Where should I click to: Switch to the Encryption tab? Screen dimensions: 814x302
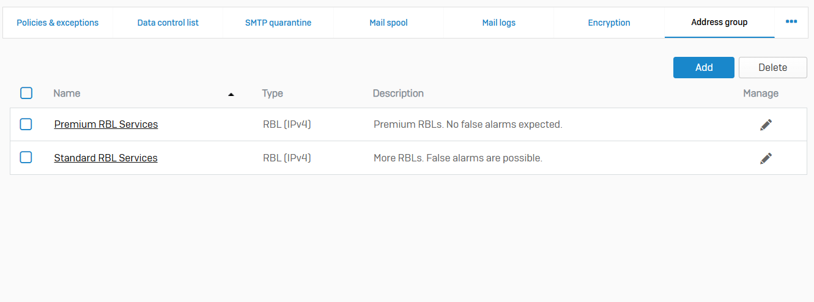click(609, 23)
